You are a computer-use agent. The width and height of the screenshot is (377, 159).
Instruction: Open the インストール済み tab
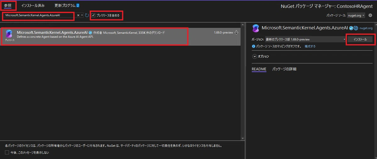[33, 6]
